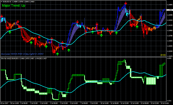This screenshot has height=105, width=173.
Task: Click the 29 Jun 2017 time axis label
Action: point(4,103)
